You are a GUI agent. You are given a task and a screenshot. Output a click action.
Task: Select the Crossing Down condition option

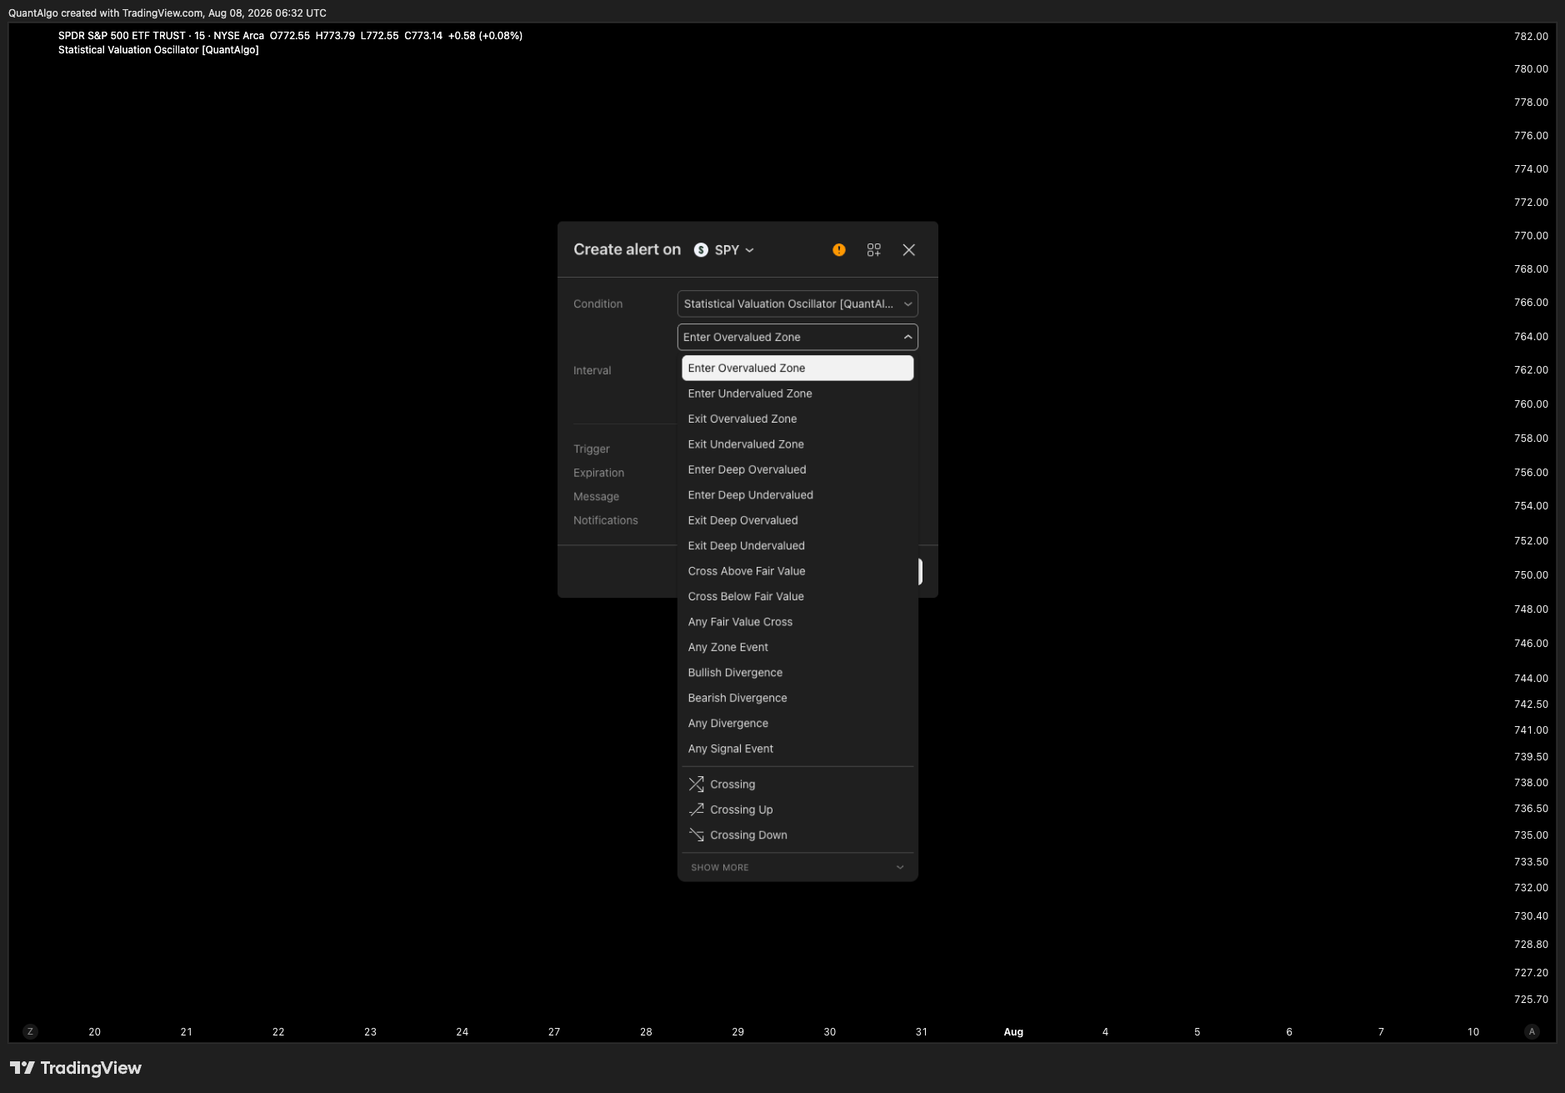[797, 835]
